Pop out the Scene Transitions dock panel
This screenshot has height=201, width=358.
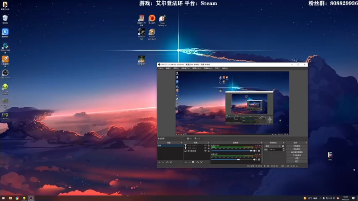pyautogui.click(x=284, y=142)
